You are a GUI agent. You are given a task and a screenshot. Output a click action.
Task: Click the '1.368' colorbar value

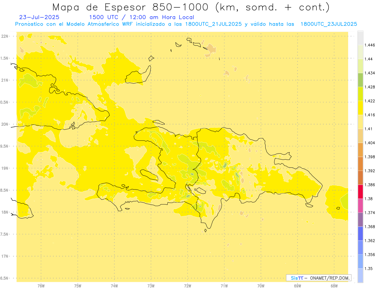coord(370,226)
